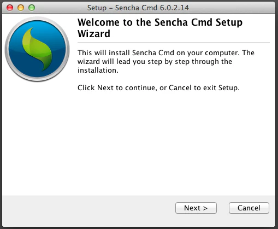Minimize the window using the yellow button

coord(21,8)
